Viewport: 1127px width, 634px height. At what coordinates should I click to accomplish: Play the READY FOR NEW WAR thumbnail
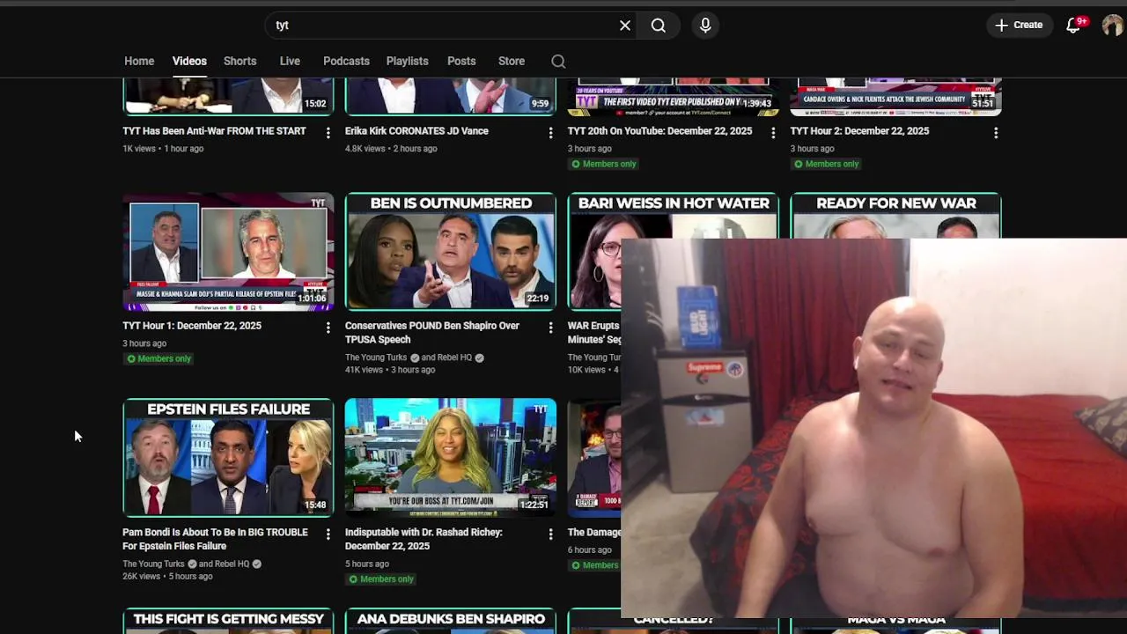click(895, 215)
